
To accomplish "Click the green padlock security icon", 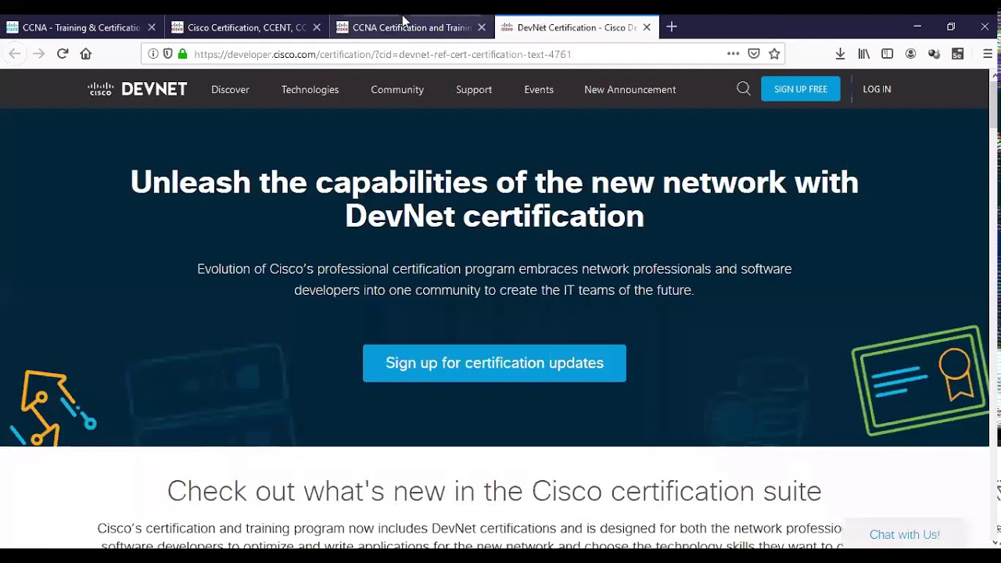I will 182,54.
